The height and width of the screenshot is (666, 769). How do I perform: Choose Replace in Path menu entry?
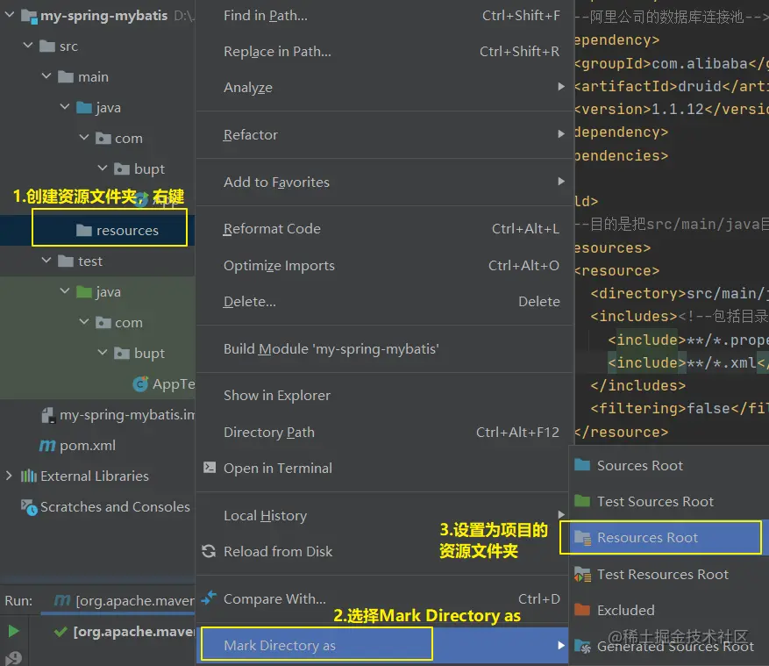[x=384, y=52]
